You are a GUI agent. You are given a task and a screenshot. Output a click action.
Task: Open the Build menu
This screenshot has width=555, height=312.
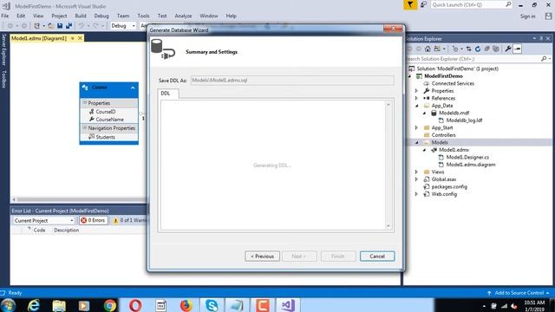point(81,16)
